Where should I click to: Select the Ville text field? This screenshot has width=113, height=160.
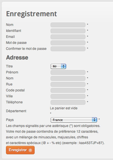(68, 96)
